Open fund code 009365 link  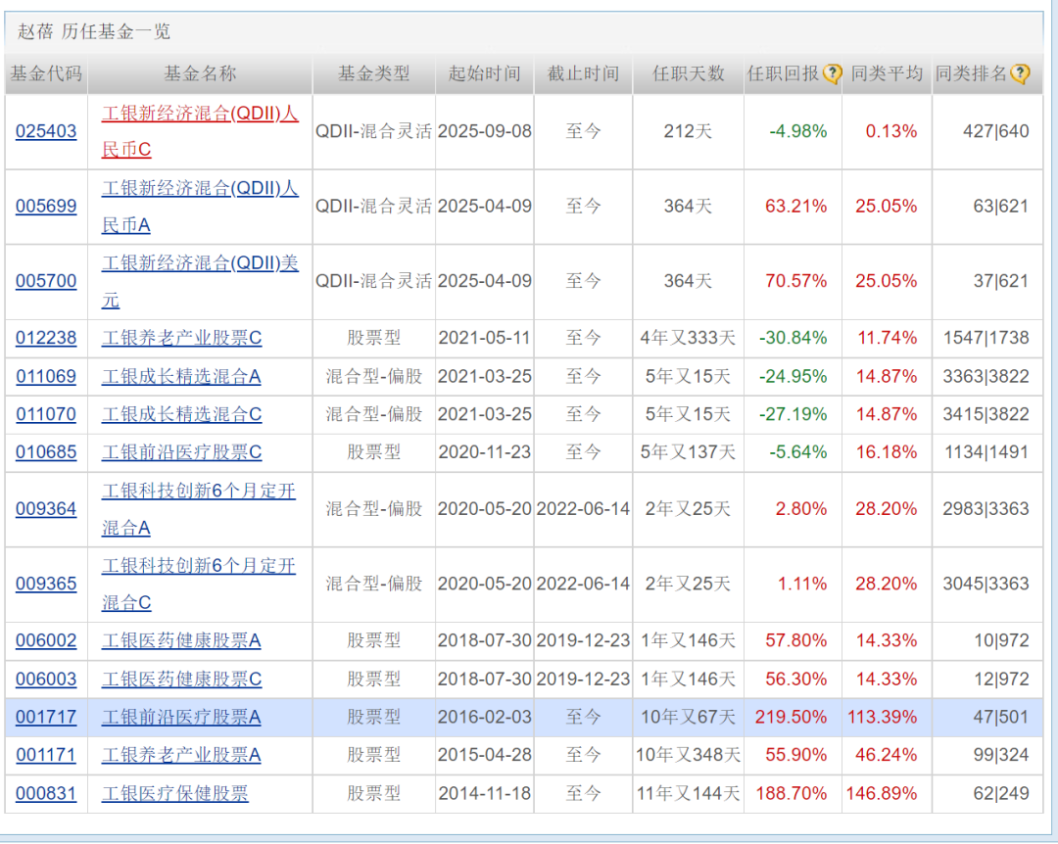[46, 583]
